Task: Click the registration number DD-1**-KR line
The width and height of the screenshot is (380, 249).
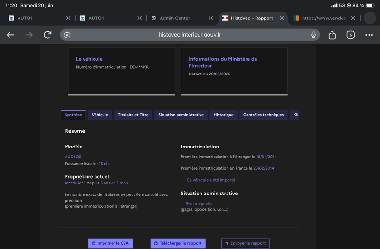Action: click(112, 67)
